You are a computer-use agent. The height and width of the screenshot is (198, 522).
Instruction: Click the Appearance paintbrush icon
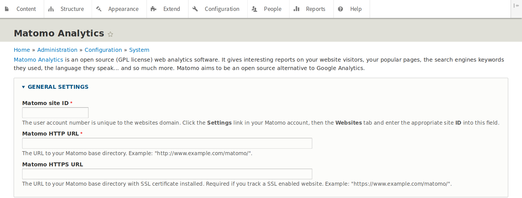99,9
